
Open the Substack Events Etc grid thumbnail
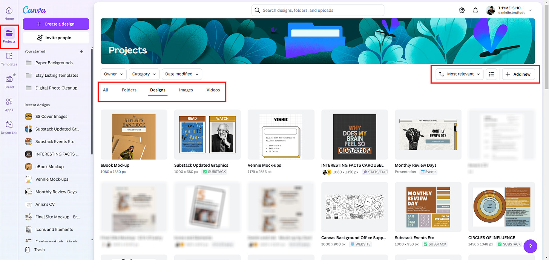pos(428,207)
